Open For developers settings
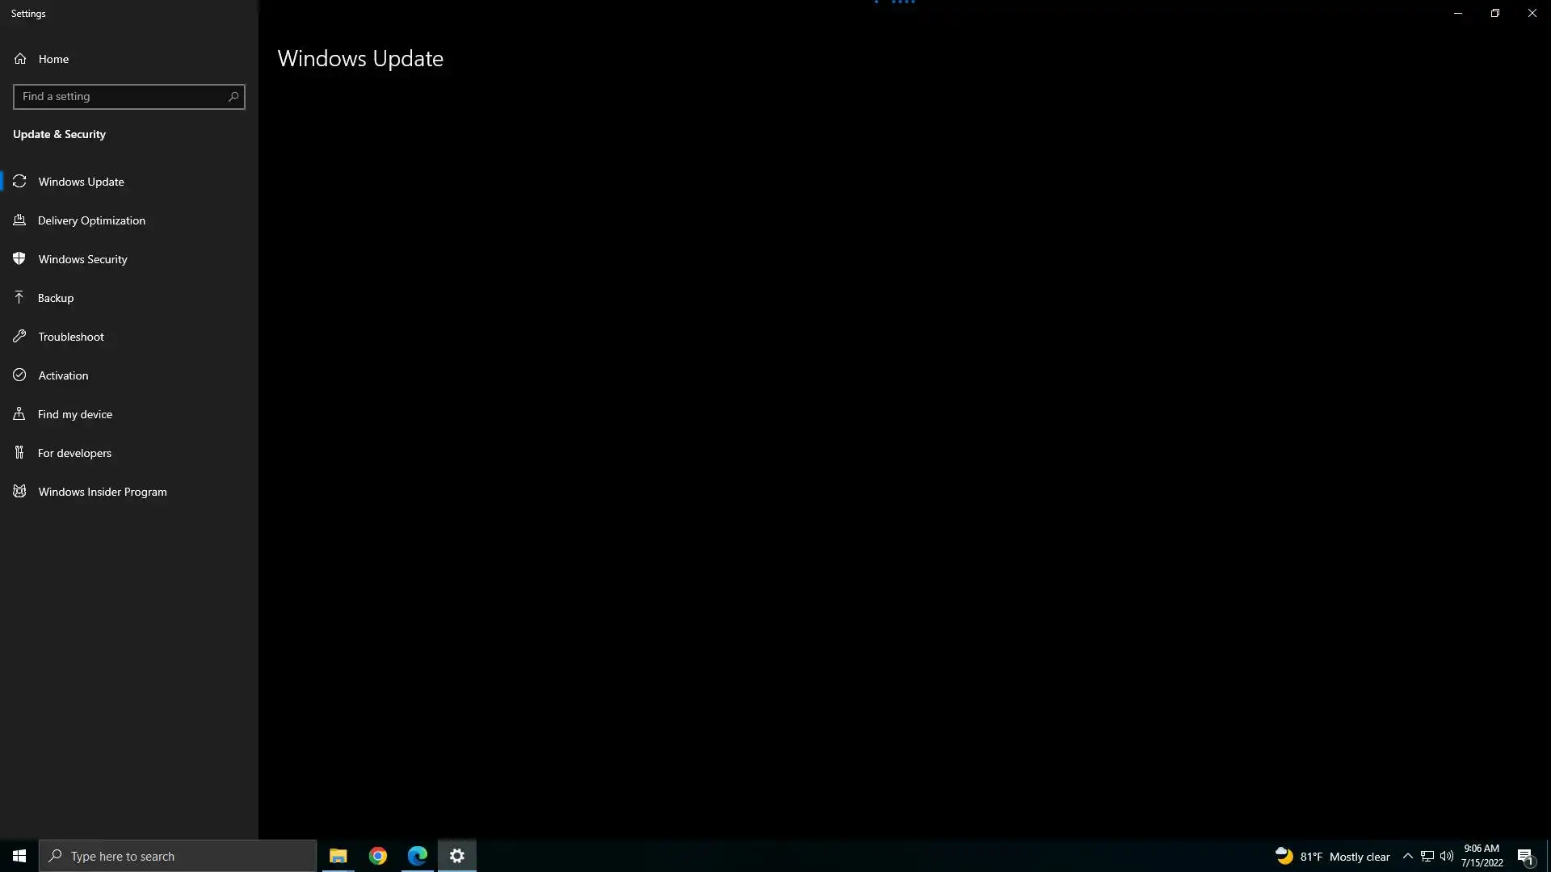Image resolution: width=1551 pixels, height=872 pixels. pyautogui.click(x=74, y=453)
